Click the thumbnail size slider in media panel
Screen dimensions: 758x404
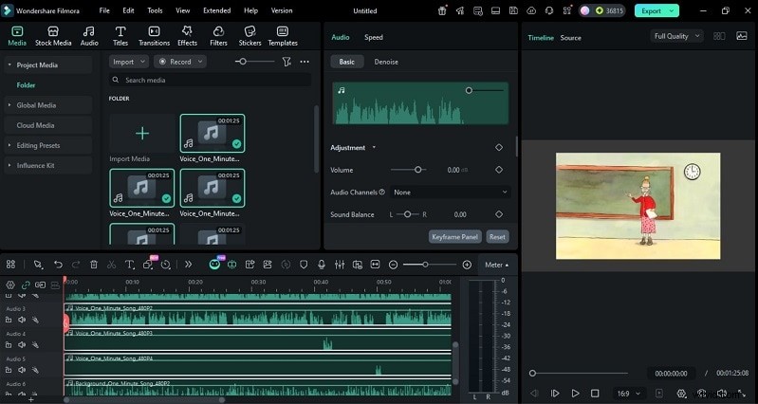pyautogui.click(x=255, y=62)
